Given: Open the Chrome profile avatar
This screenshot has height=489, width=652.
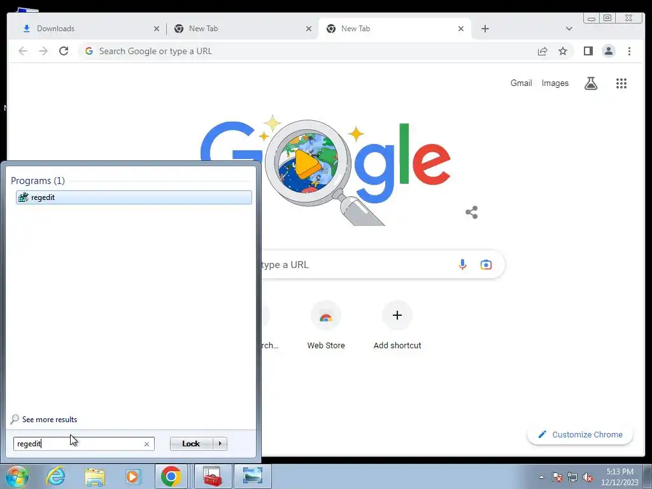Looking at the screenshot, I should [609, 51].
